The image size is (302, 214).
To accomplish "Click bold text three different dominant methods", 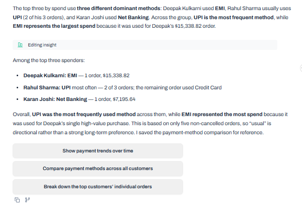I will [x=118, y=9].
